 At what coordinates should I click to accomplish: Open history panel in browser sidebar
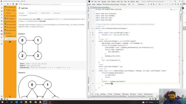(1, 18)
